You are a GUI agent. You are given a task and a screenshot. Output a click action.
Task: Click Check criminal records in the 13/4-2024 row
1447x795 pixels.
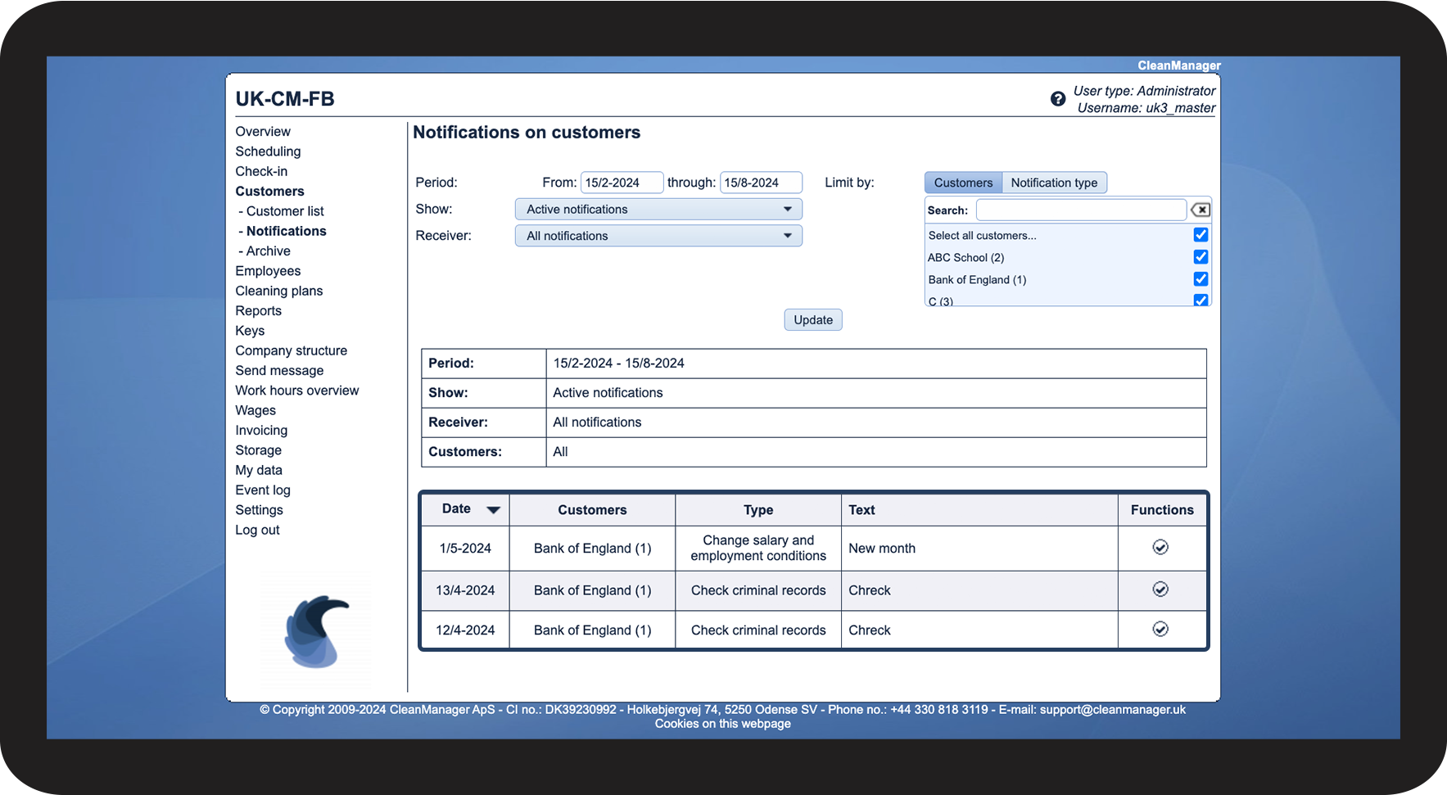[x=758, y=590]
